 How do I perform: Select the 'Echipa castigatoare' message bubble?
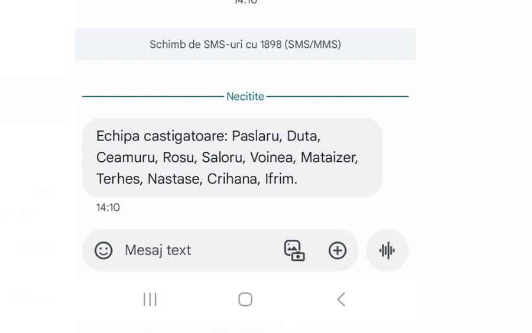tap(232, 158)
